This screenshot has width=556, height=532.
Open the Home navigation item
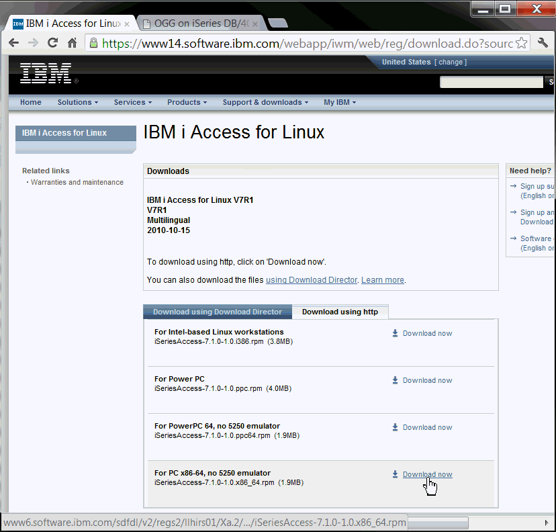[x=30, y=102]
